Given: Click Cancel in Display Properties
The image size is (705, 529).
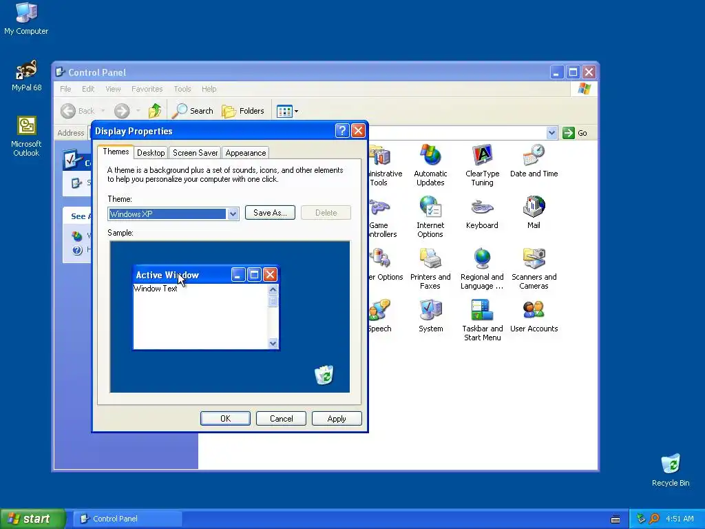Looking at the screenshot, I should click(281, 418).
